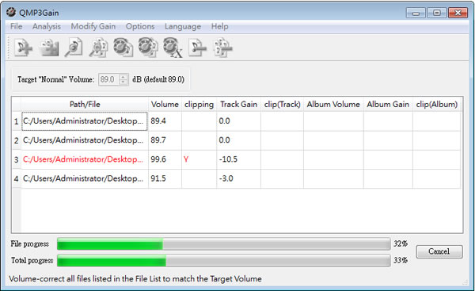Click the 99.6 volume cell
This screenshot has height=291, width=475.
point(165,159)
